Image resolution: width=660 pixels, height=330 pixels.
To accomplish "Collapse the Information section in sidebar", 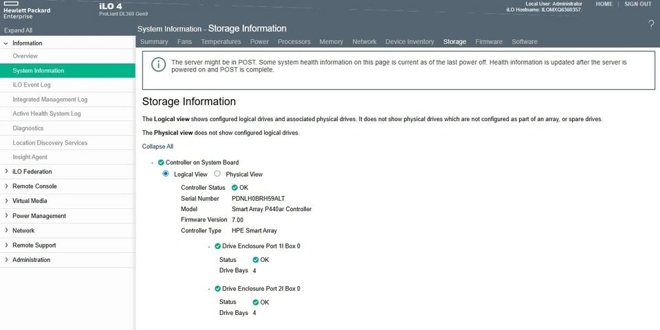I will point(6,43).
